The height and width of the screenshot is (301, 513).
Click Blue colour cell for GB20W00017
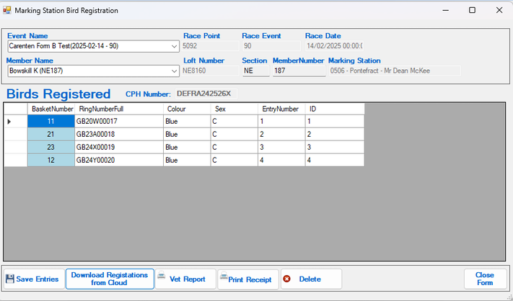(x=187, y=122)
